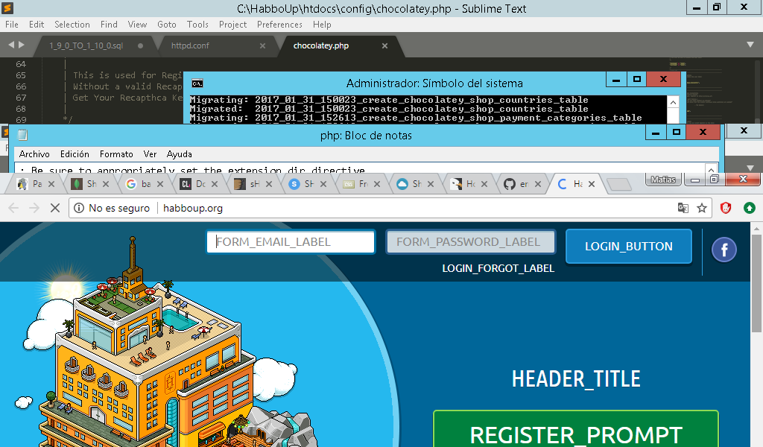
Task: Click the Chrome page vertical scrollbar thumb
Action: (x=756, y=283)
